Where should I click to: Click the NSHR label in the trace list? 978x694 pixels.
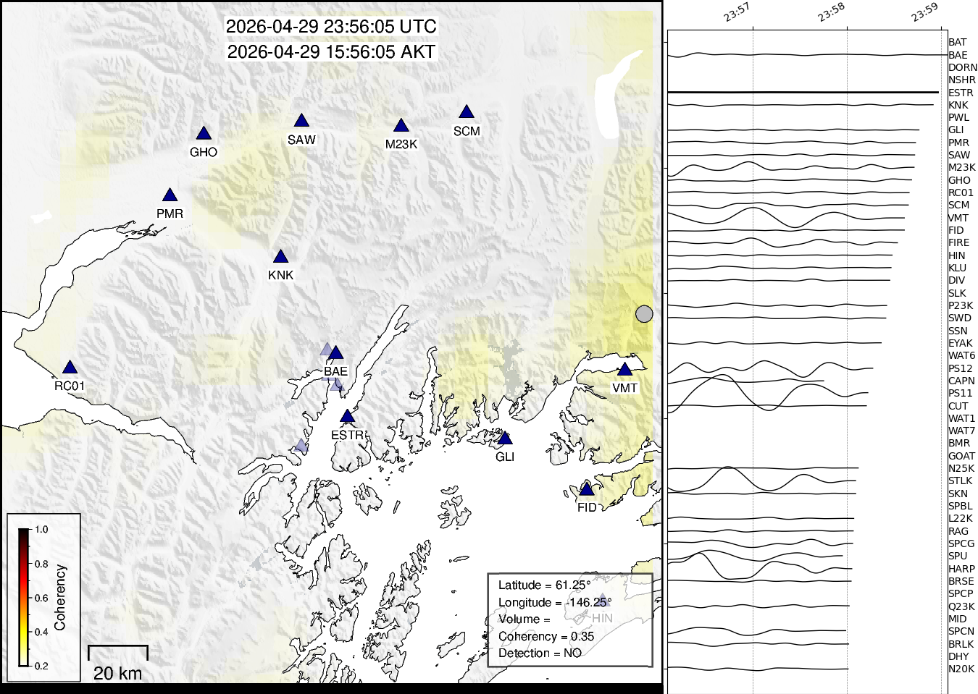point(962,80)
